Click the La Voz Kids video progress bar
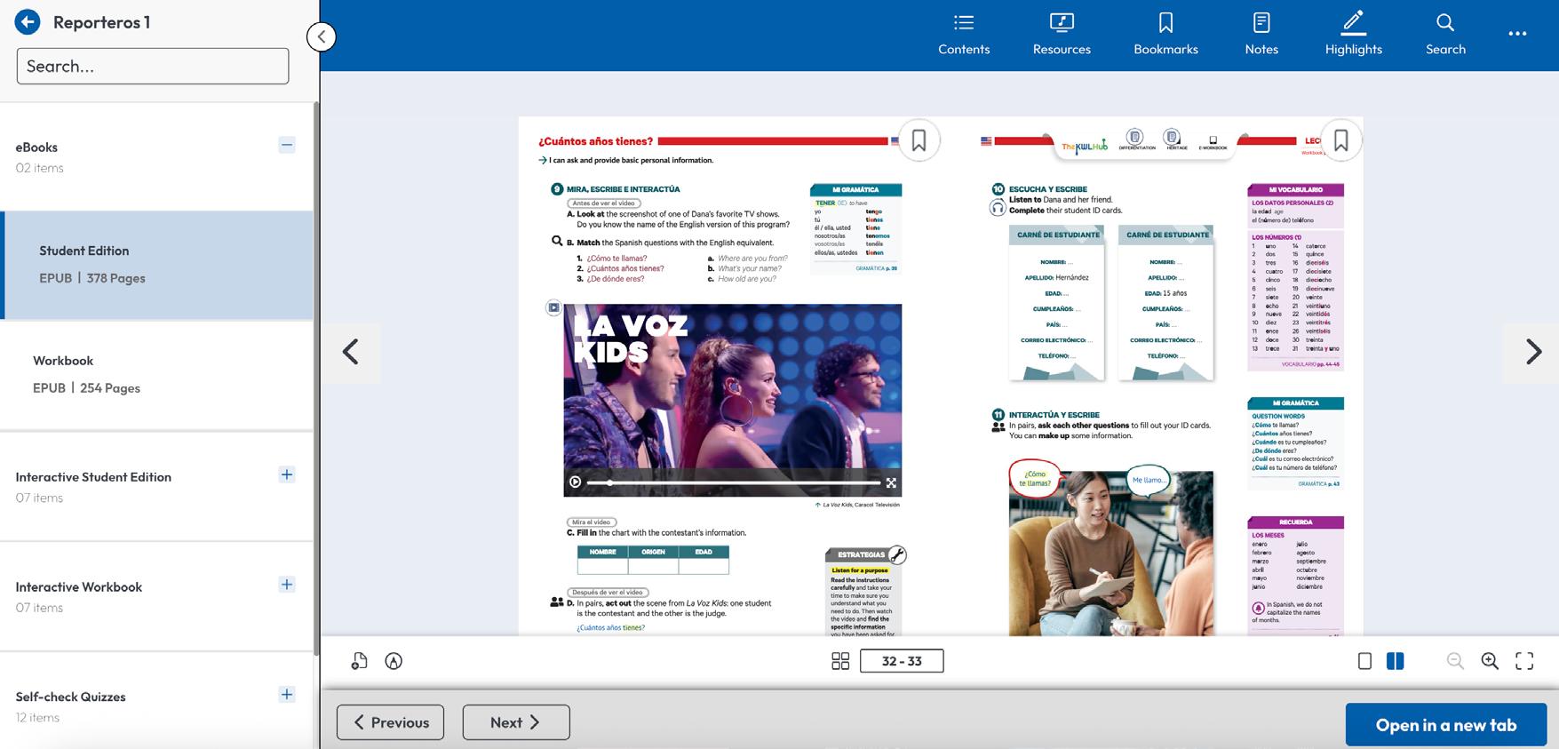The height and width of the screenshot is (749, 1559). pos(733,482)
